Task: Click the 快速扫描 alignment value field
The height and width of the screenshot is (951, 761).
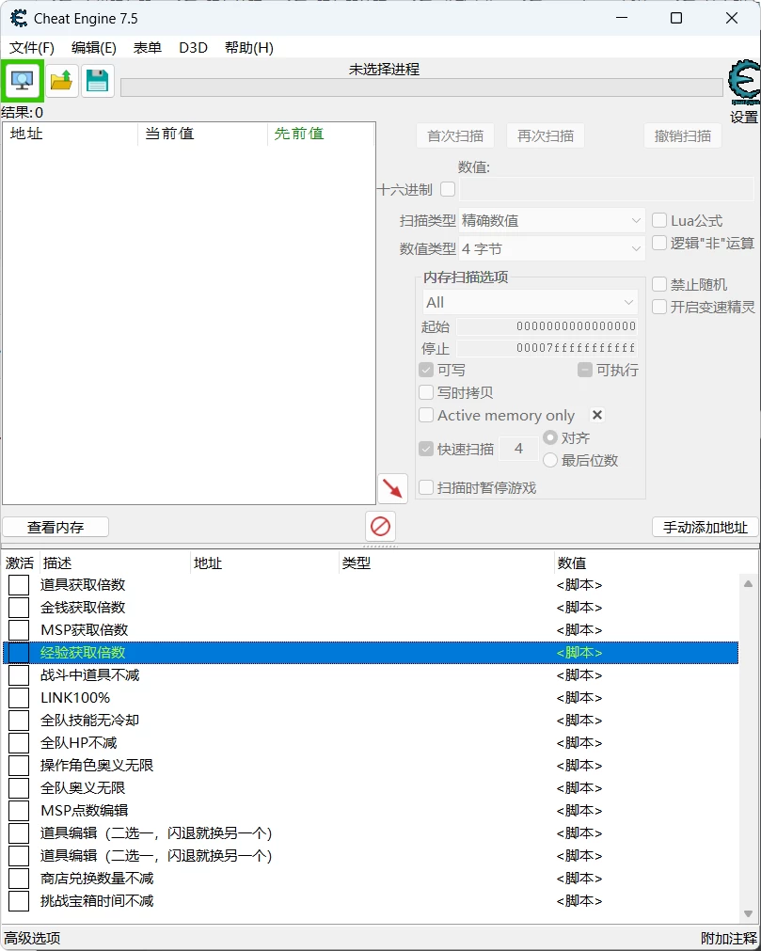Action: tap(518, 449)
